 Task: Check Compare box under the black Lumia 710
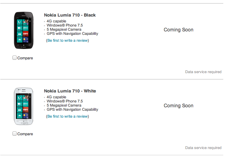[15, 58]
